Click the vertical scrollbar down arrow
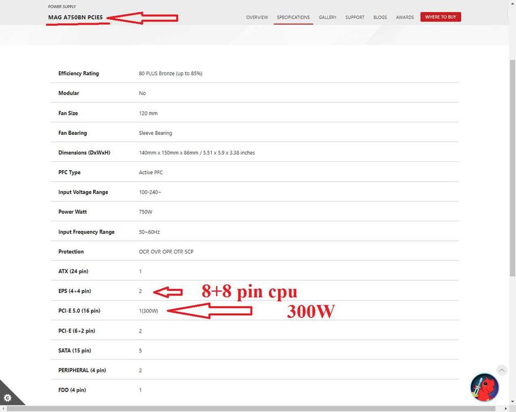 (x=512, y=402)
